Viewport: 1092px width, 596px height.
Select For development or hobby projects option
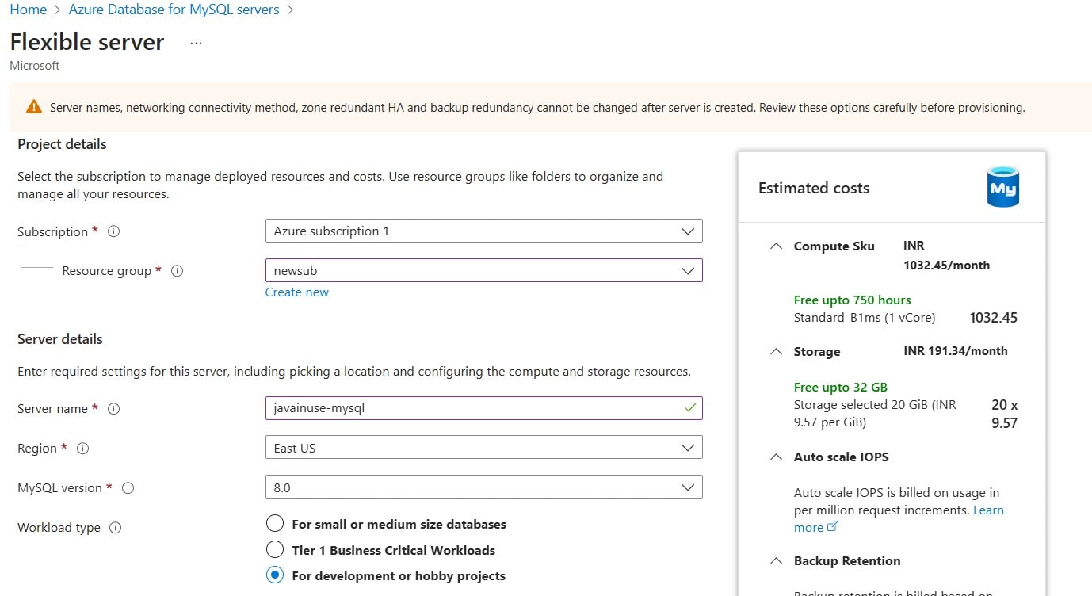point(275,575)
